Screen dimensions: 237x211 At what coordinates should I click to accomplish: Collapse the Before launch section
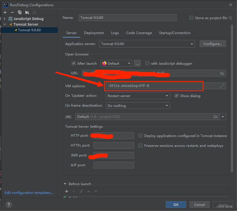(65, 184)
